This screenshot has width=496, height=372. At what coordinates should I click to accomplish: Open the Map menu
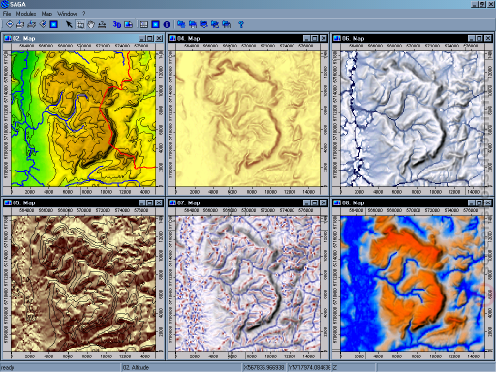pyautogui.click(x=46, y=14)
